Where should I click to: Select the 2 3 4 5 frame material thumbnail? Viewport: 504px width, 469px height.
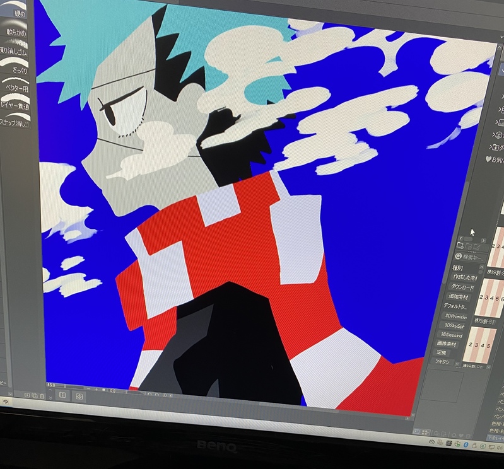[x=479, y=345]
